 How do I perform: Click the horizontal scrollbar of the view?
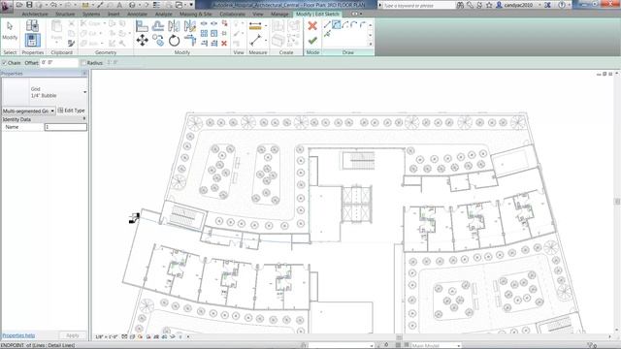(x=399, y=336)
